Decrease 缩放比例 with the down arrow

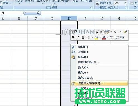tap(125, 4)
